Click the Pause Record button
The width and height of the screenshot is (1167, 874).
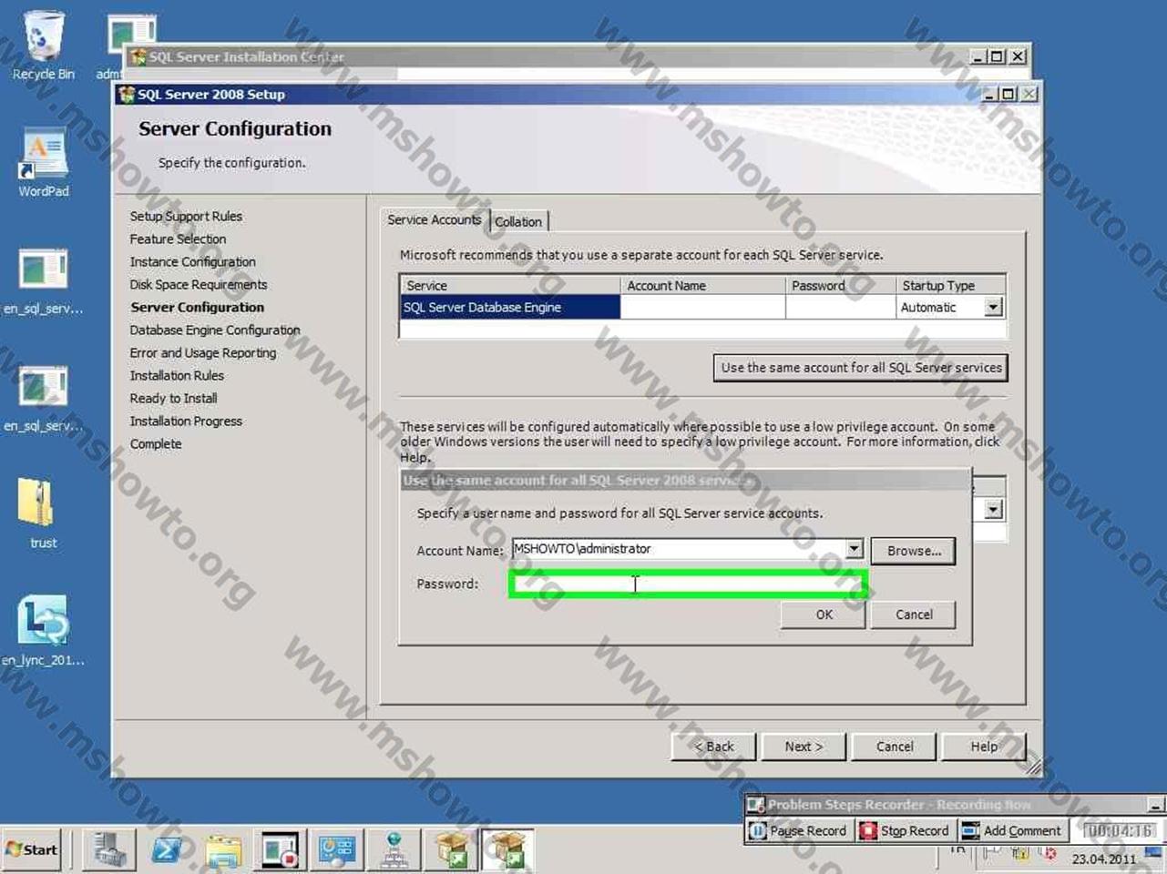point(798,830)
